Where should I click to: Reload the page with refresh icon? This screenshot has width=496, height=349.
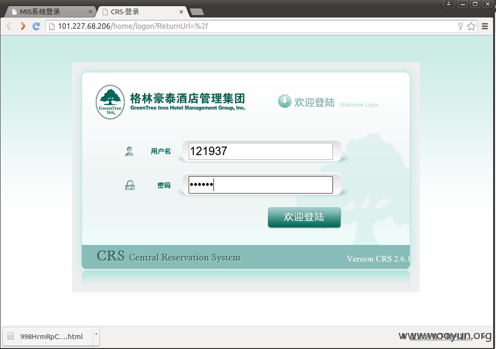(36, 26)
